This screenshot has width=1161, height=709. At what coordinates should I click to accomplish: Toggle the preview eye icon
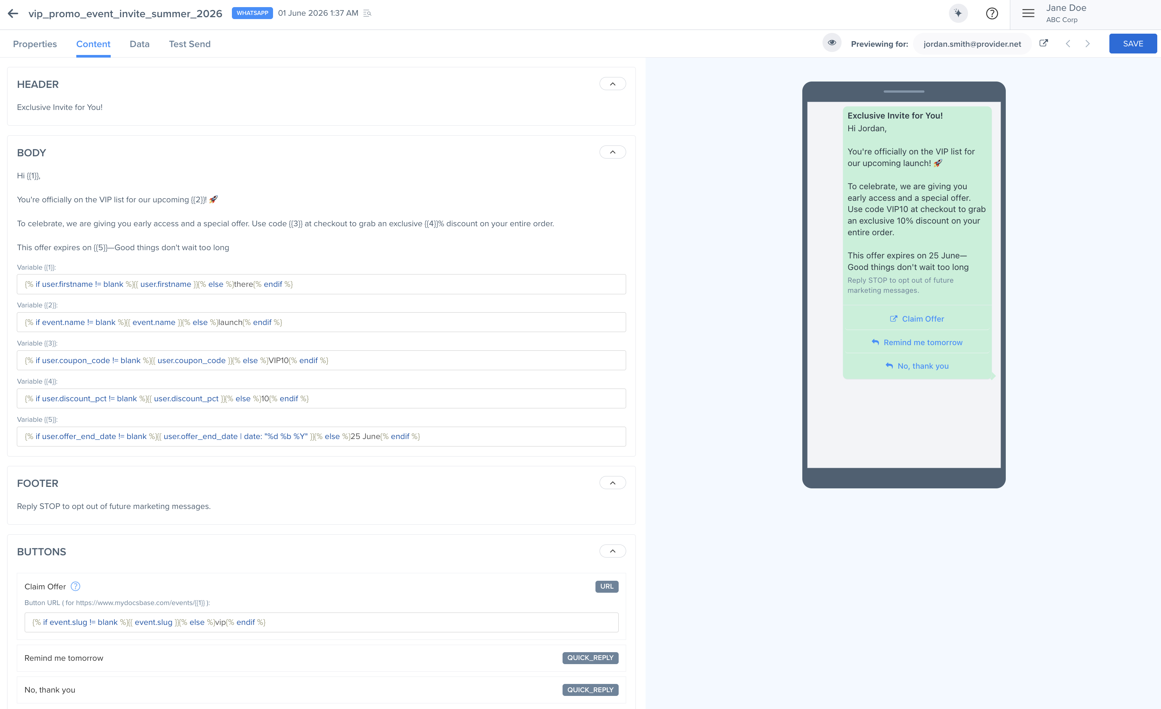(831, 43)
